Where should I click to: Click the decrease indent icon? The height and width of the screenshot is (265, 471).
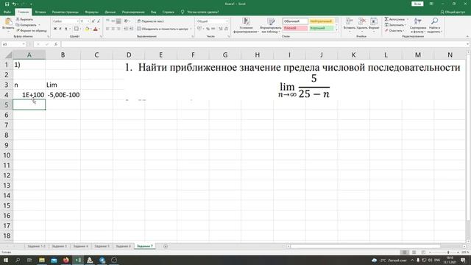click(126, 29)
